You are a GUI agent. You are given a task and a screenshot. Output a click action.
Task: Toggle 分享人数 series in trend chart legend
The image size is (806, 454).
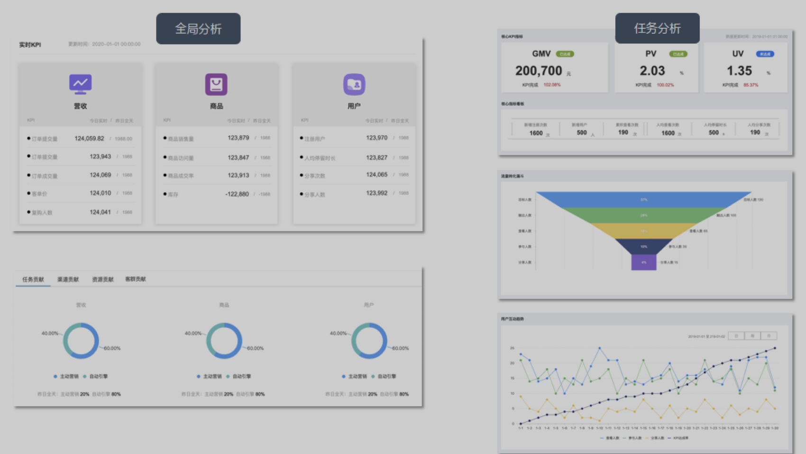point(655,438)
